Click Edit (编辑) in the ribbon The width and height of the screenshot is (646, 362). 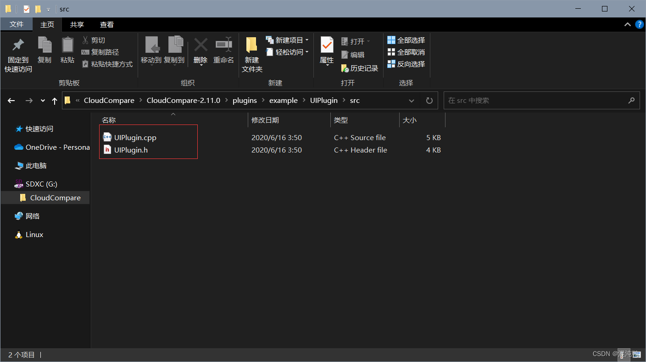tap(353, 55)
